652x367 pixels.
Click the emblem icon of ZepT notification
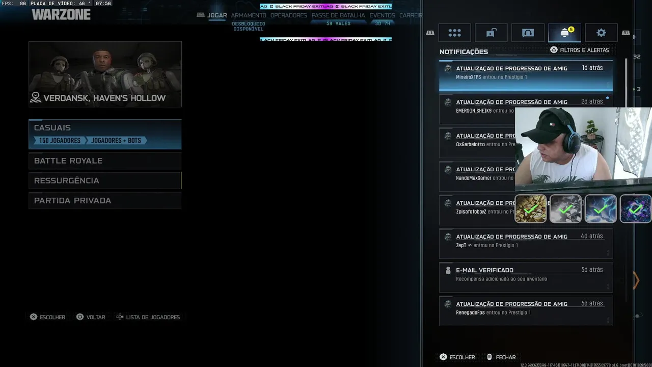448,237
